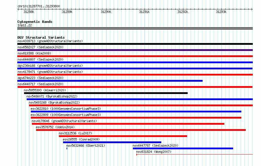Click the 31290k ruler position

[106, 12]
